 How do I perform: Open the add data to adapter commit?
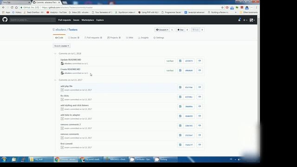pyautogui.click(x=70, y=115)
